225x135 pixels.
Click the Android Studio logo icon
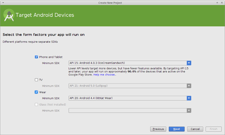[x=9, y=15]
